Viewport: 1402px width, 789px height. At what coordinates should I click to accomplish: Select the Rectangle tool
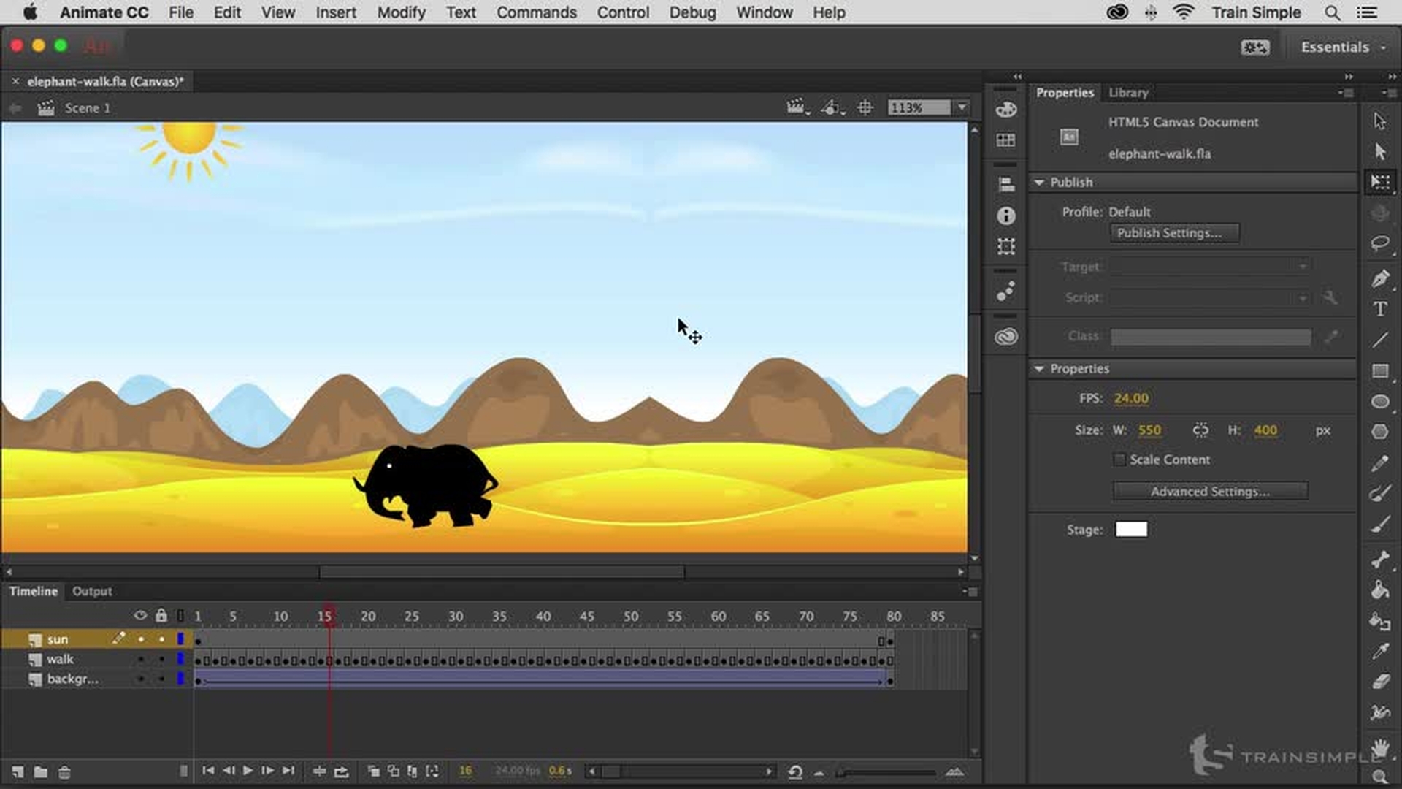(1379, 371)
